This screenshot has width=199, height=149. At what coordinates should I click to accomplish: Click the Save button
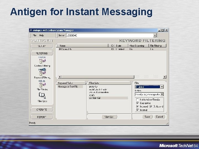147,117
